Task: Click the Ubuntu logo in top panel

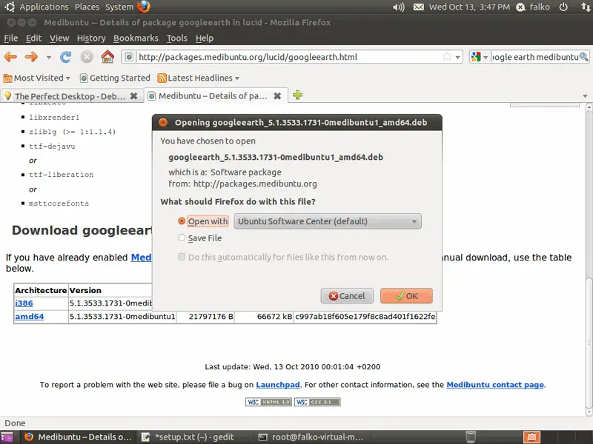Action: pos(9,7)
